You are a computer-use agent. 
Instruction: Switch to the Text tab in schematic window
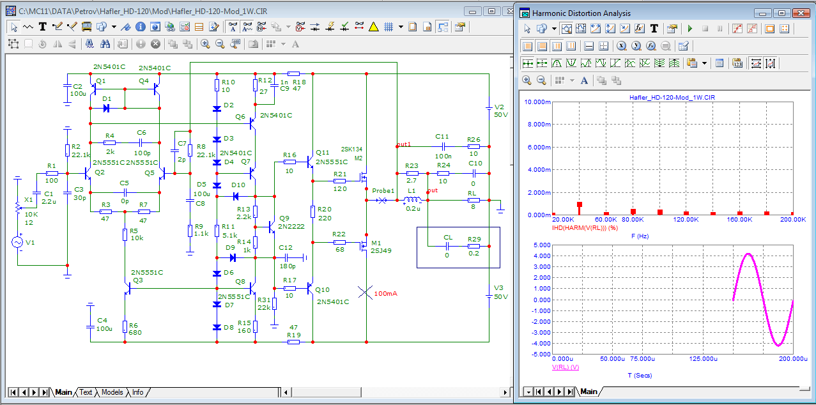pos(86,392)
